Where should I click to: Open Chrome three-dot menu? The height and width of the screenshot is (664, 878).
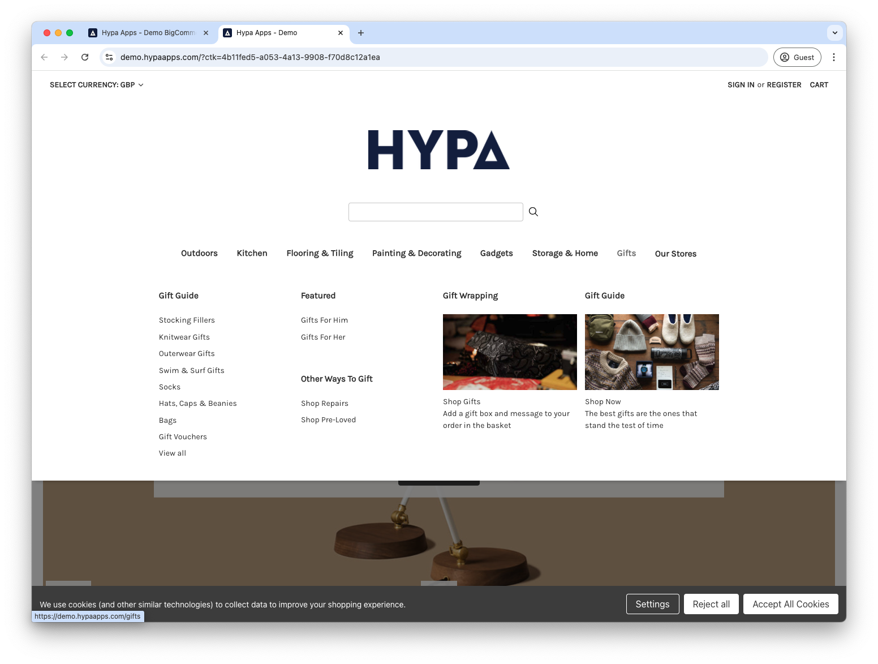[834, 57]
